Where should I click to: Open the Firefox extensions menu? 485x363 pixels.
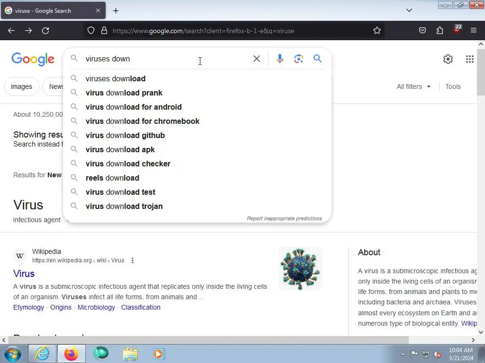[440, 31]
